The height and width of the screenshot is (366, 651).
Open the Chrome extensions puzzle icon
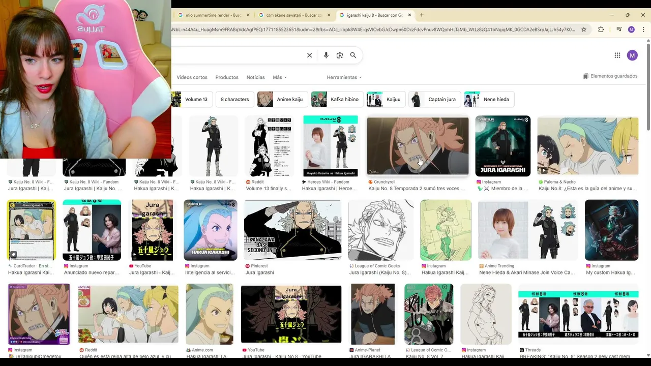point(601,29)
